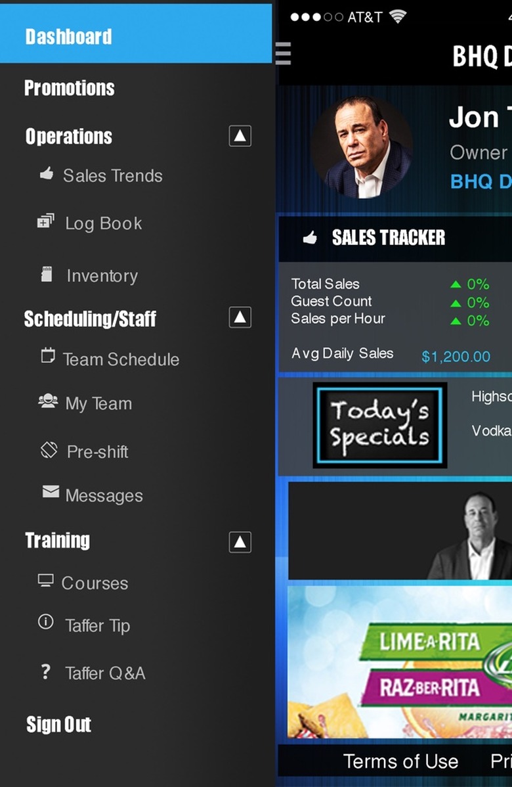Collapse the Scheduling/Staff section arrow
This screenshot has height=787, width=512.
[x=240, y=317]
